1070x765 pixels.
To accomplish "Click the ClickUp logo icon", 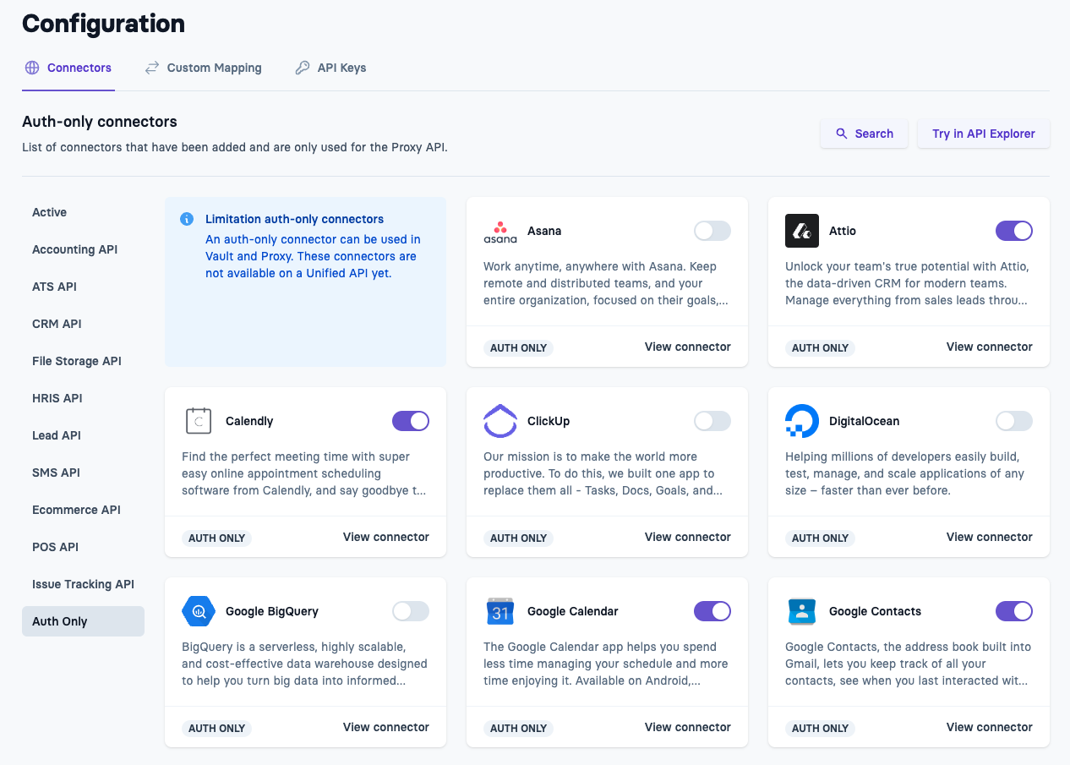I will 500,421.
